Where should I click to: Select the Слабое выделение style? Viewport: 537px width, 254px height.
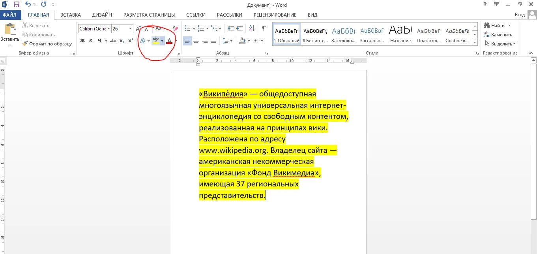[457, 34]
